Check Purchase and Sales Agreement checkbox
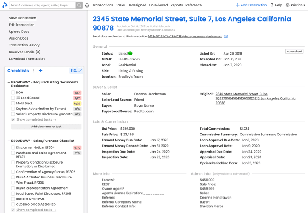 pyautogui.click(x=13, y=153)
